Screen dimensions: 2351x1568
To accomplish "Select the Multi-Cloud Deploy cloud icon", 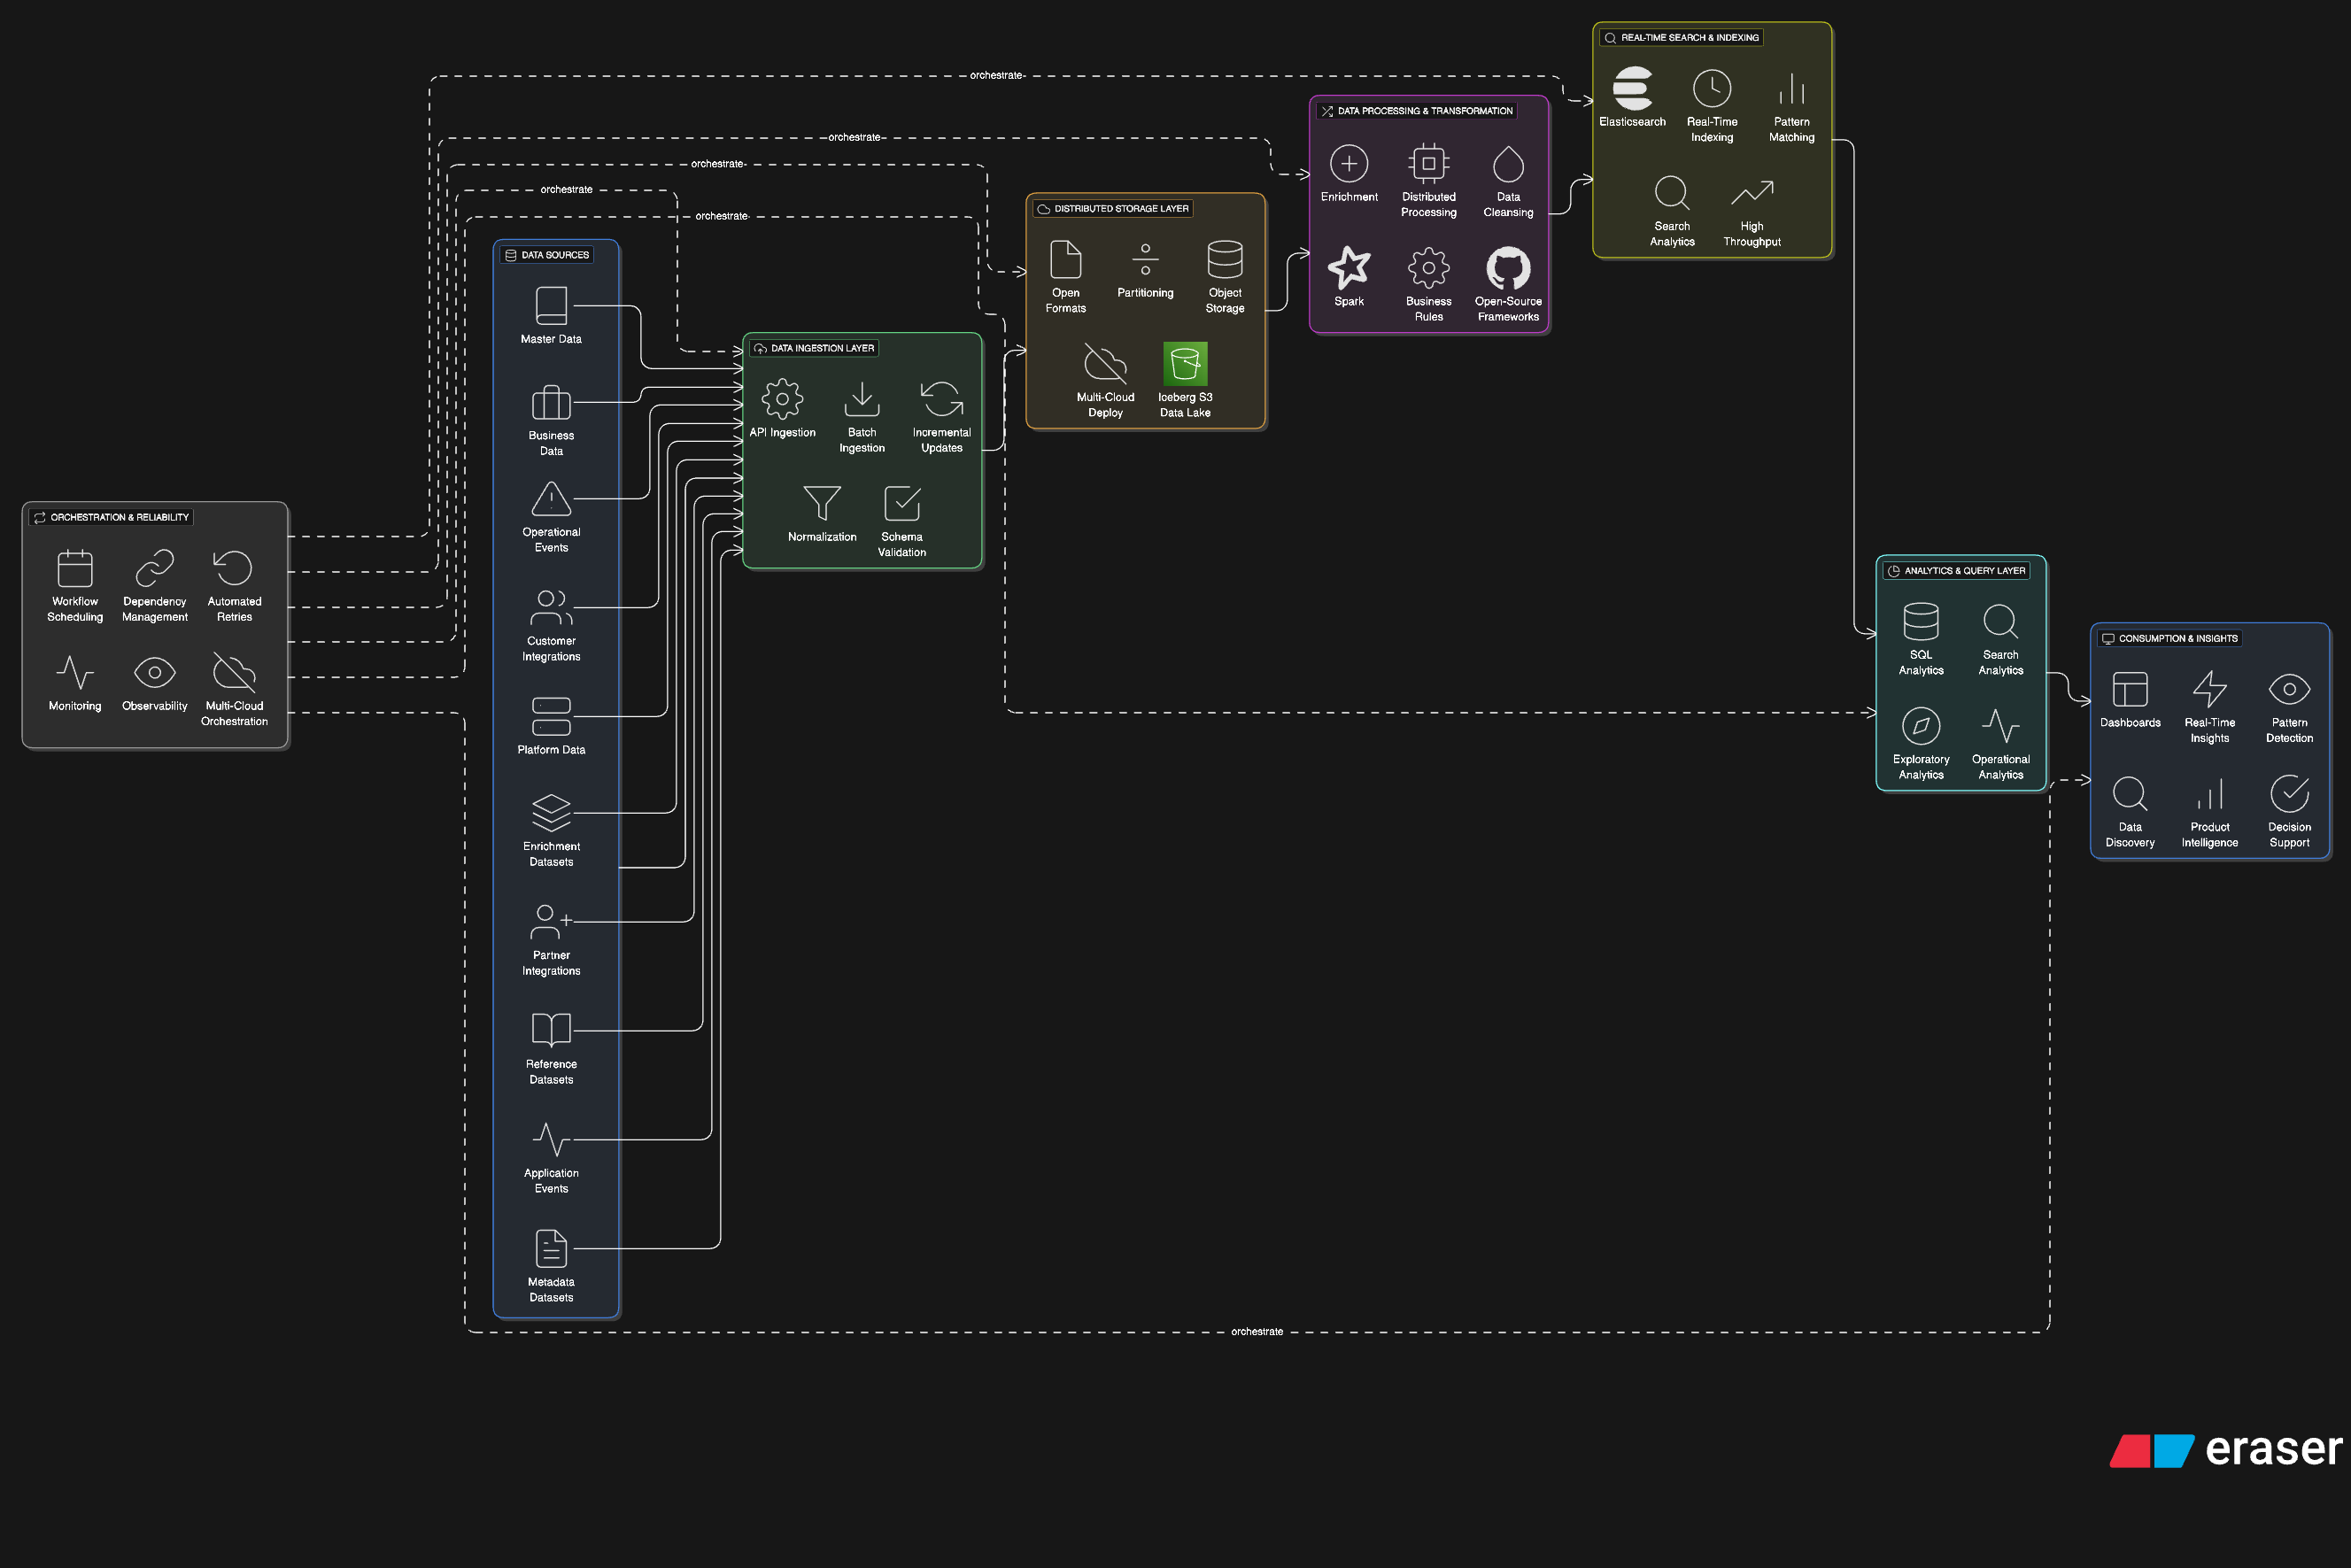I will pyautogui.click(x=1105, y=364).
